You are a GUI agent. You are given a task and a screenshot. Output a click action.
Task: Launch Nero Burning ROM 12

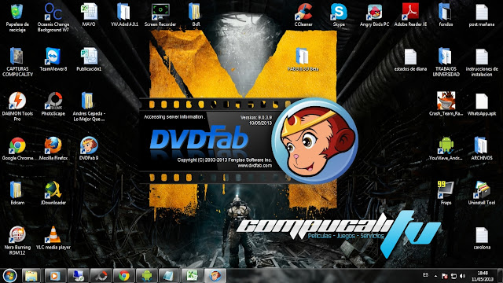click(17, 234)
